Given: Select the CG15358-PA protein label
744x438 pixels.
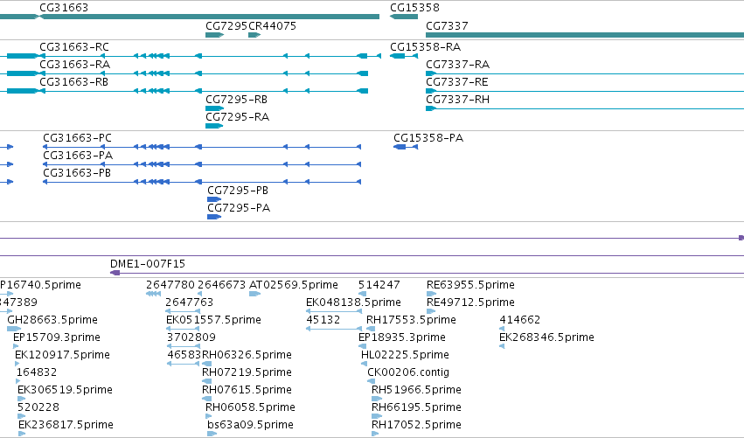Looking at the screenshot, I should [x=428, y=138].
